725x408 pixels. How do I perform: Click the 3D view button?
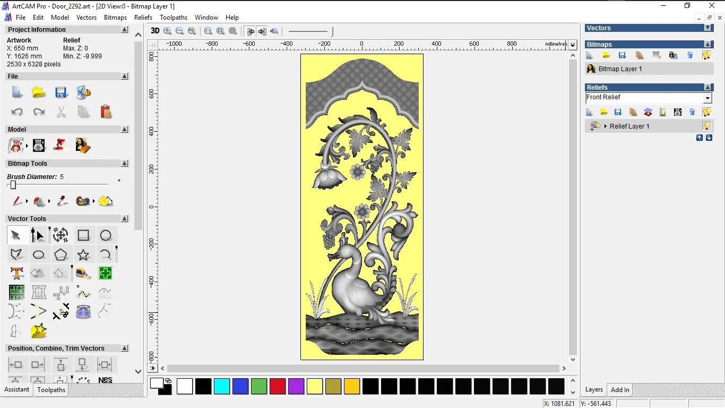point(155,31)
